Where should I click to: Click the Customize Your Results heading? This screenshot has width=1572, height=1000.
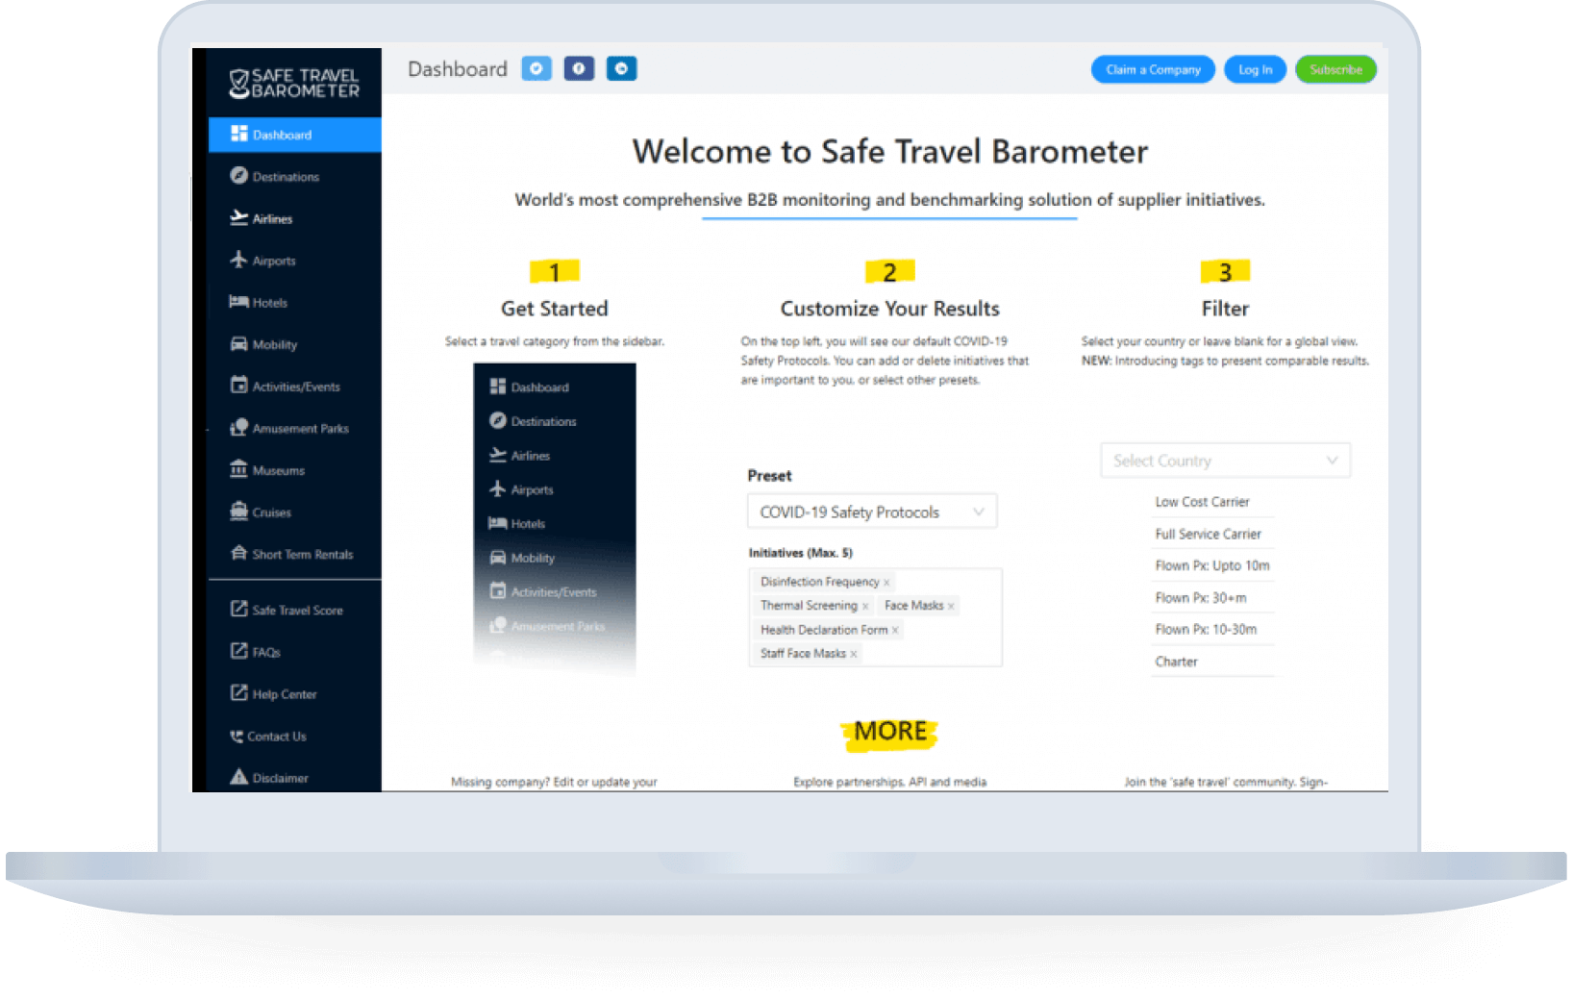pos(890,309)
